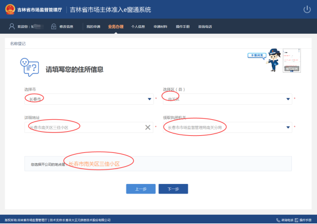The image size is (317, 224).
Task: Click the 不懂问我 speech bubble
Action: [x=257, y=56]
